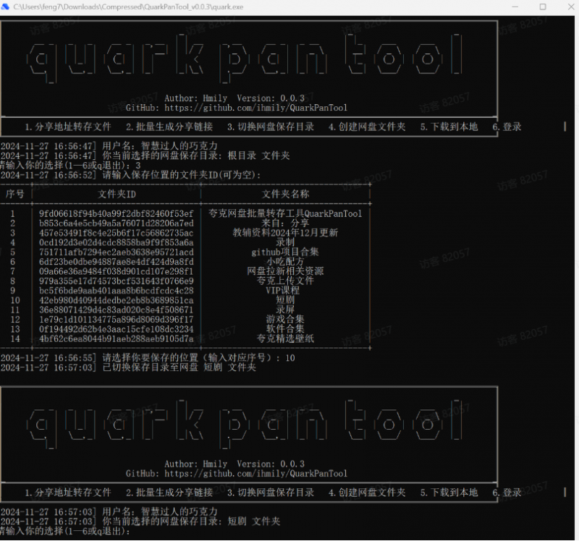
Task: Click folder ID 09a66e36a9484f038d901cd107e298f1
Action: pyautogui.click(x=117, y=271)
